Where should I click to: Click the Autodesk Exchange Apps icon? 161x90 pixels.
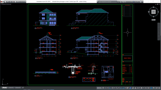point(133,2)
